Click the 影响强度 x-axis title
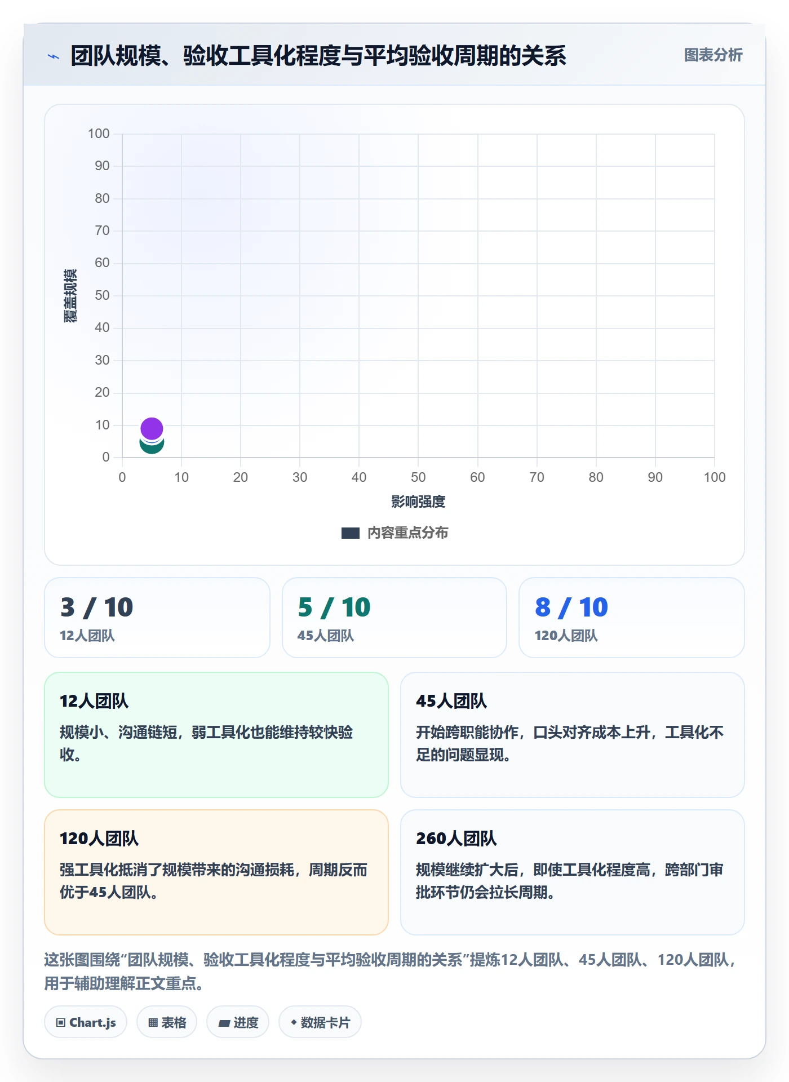This screenshot has height=1082, width=789. pyautogui.click(x=418, y=502)
